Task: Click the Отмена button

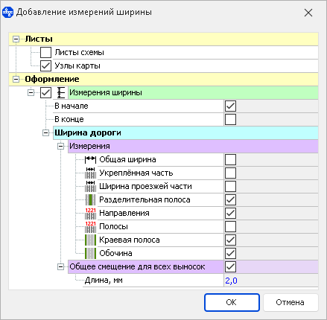Action: [x=291, y=302]
